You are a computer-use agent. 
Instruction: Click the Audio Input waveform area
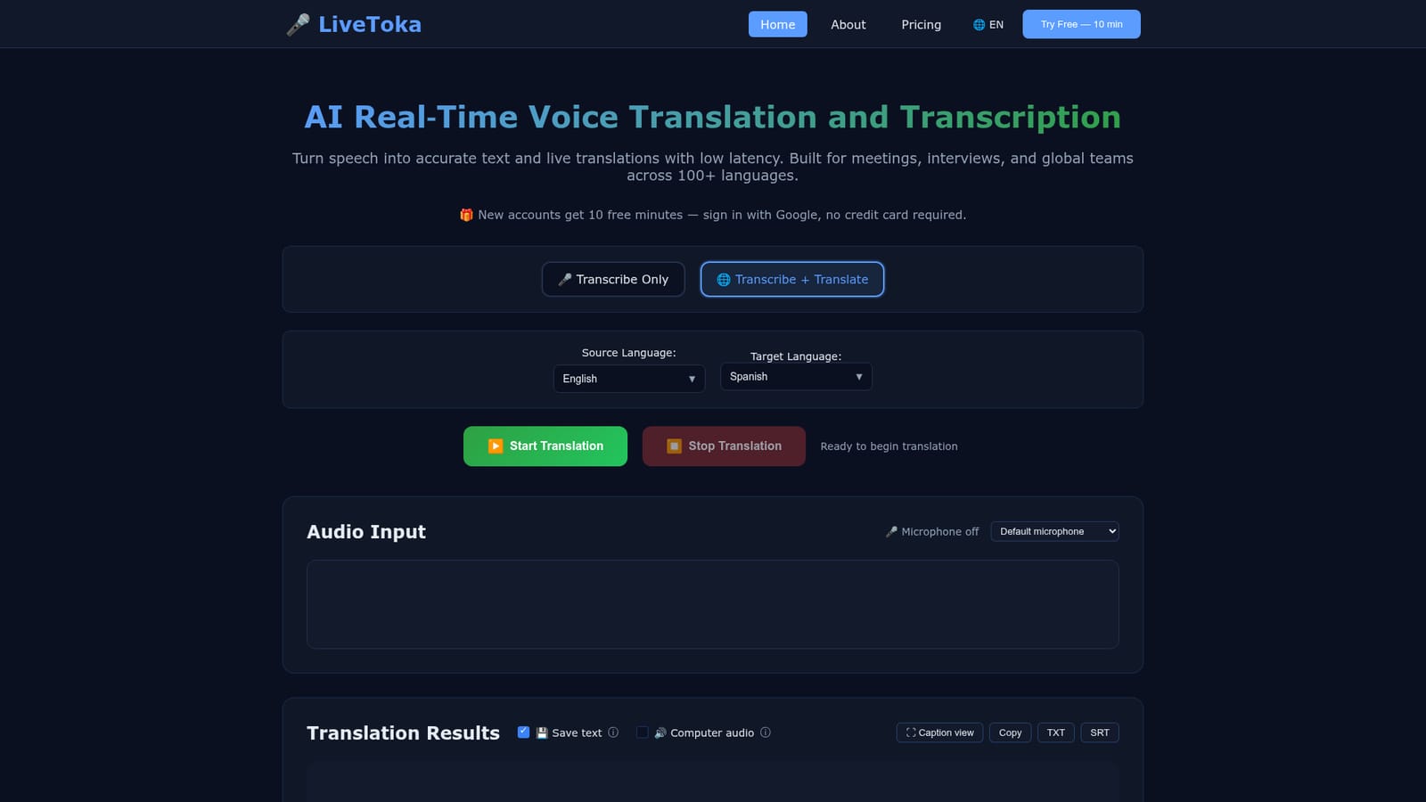pos(713,604)
